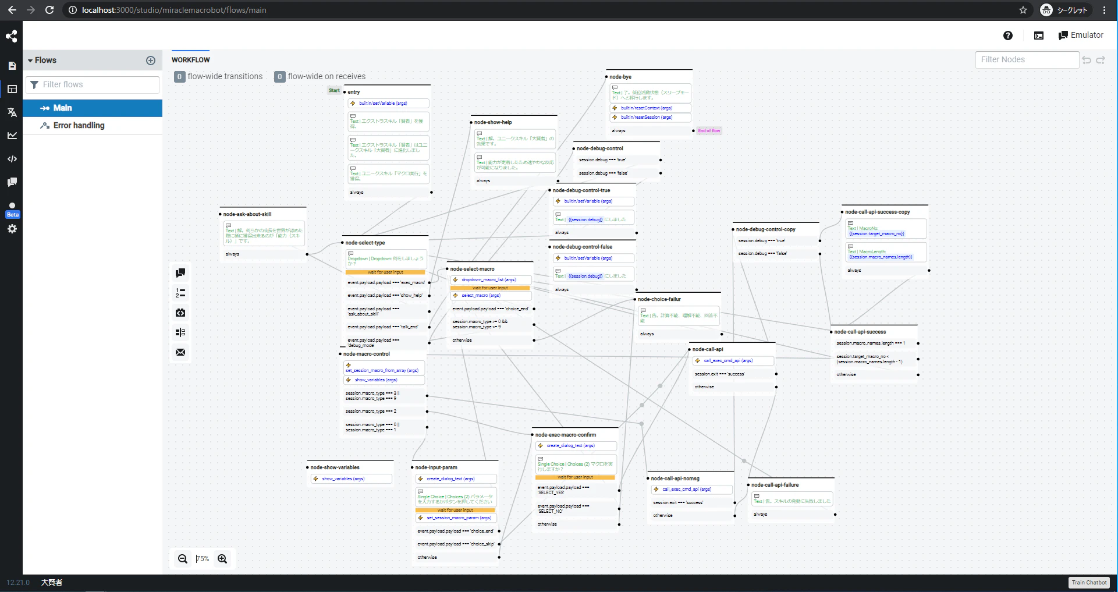Select the node-exec-macro-confirm node title

point(566,435)
